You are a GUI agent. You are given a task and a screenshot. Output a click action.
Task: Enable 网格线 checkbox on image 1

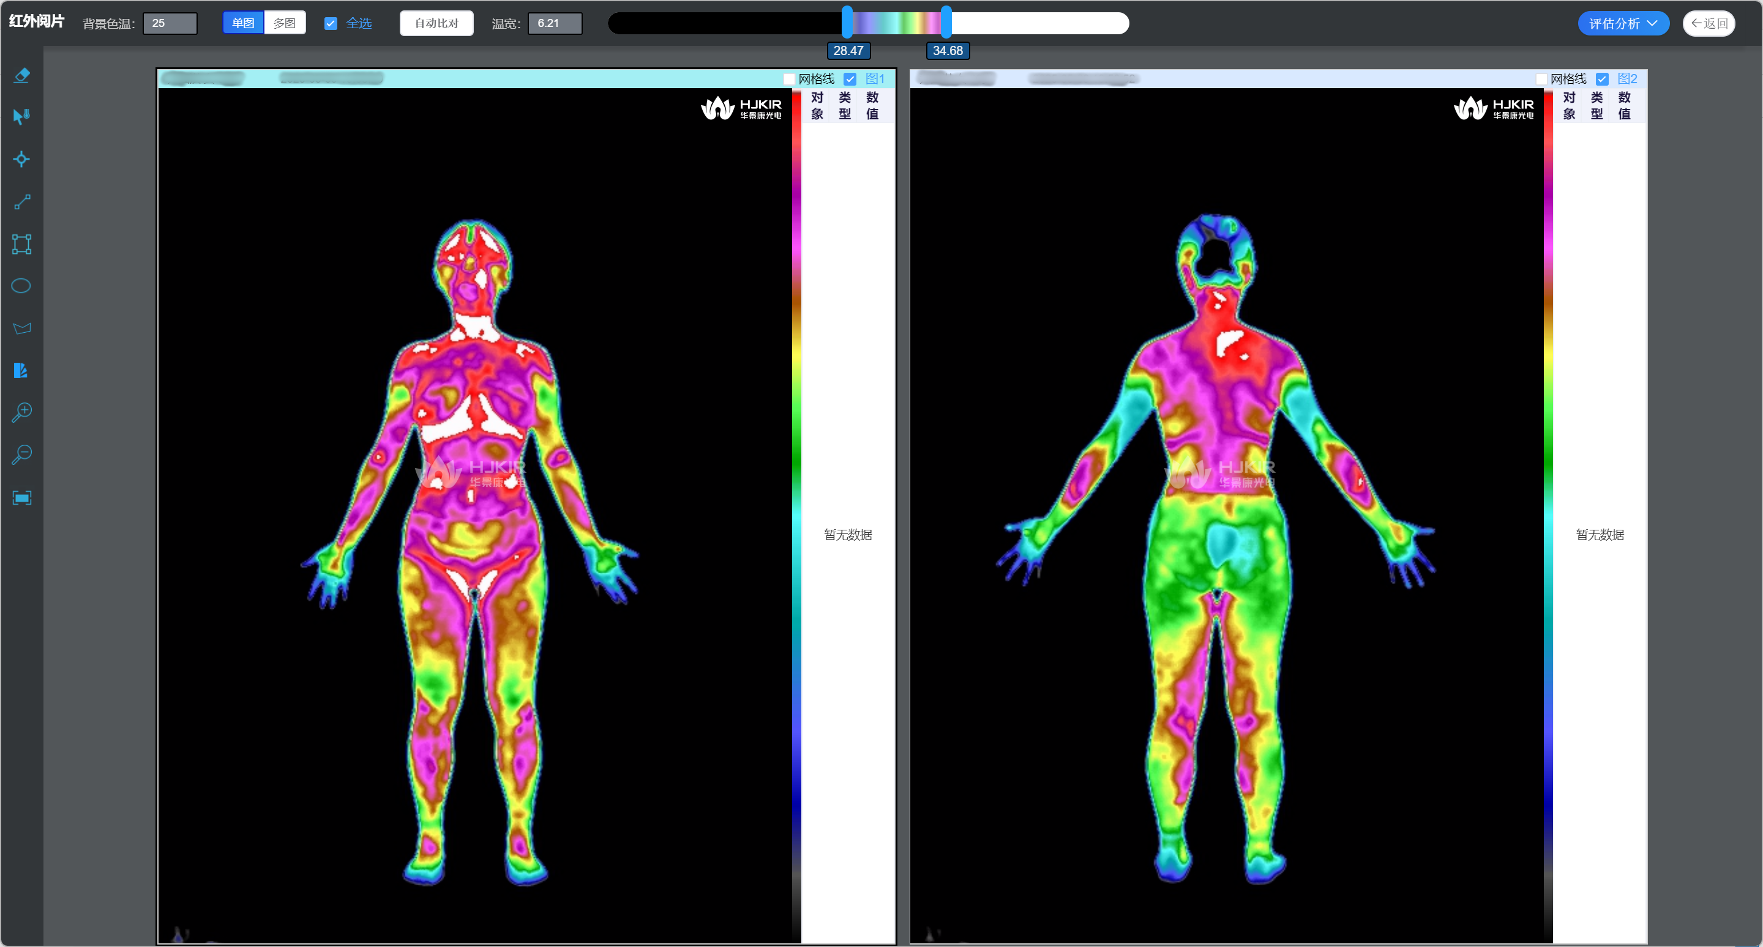click(789, 80)
